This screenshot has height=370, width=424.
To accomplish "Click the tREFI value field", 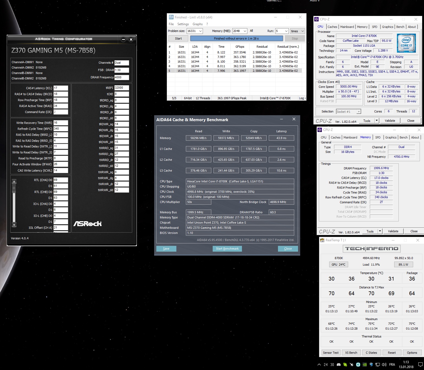I will point(122,88).
